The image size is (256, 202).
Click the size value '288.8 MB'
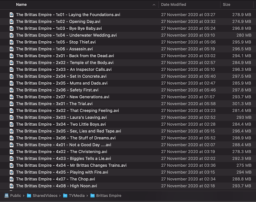(242, 179)
